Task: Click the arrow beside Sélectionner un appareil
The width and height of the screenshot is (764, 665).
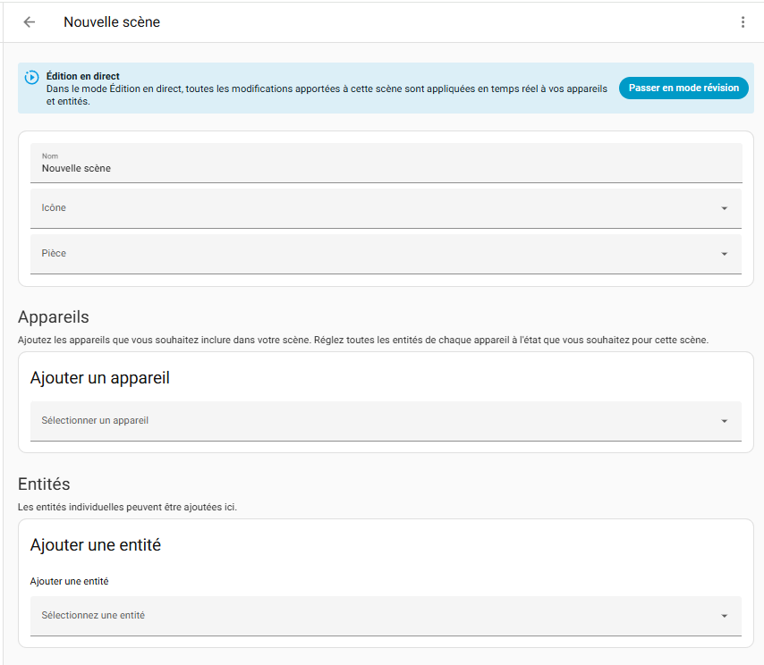Action: (724, 421)
